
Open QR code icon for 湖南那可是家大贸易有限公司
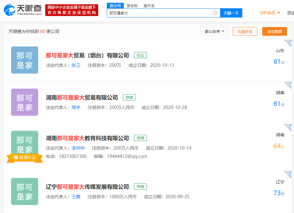pos(288,85)
